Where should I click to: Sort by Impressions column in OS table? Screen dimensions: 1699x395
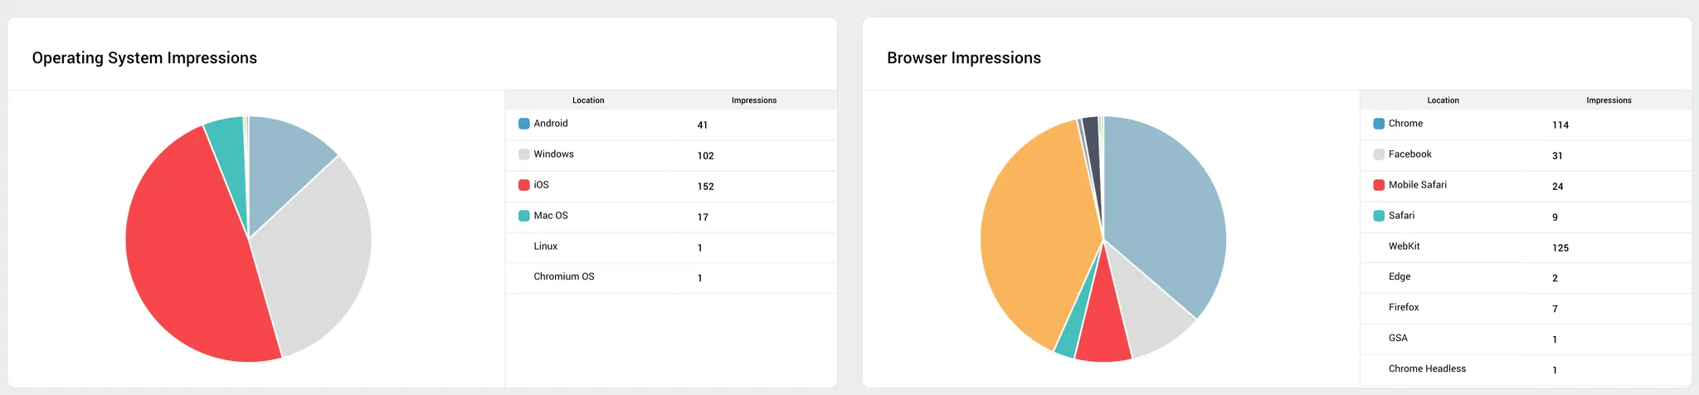coord(754,100)
